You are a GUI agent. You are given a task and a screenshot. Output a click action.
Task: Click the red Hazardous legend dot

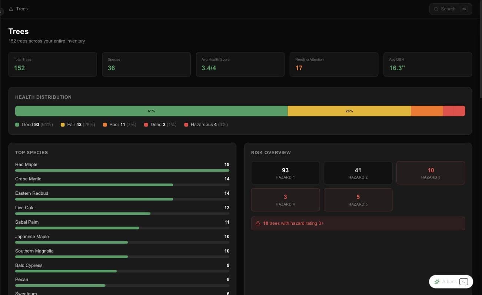point(186,125)
